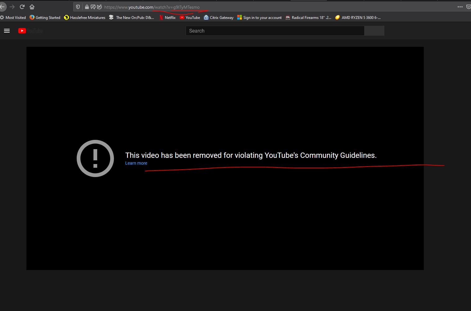Viewport: 471px width, 311px height.
Task: Click the Microsoft logo icon in bookmarks bar
Action: coord(239,17)
